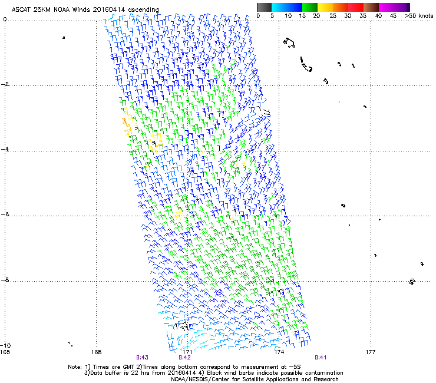Click the '40' label under the color legend

click(x=378, y=16)
